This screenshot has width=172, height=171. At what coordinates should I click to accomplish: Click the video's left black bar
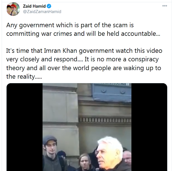tap(24, 127)
